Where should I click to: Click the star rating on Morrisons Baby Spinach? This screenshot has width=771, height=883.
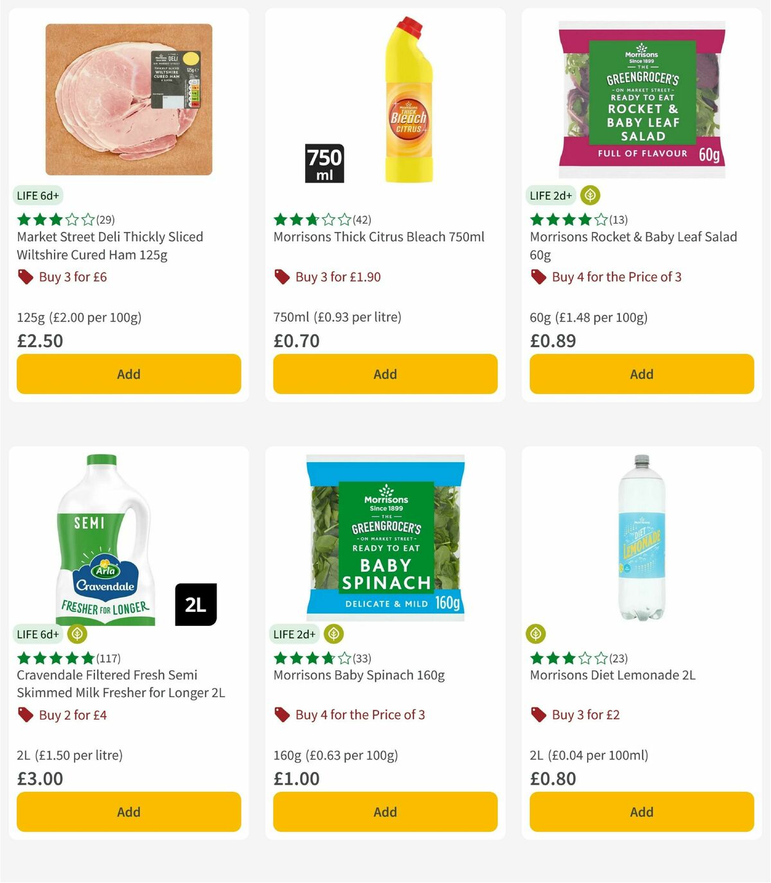pos(310,657)
